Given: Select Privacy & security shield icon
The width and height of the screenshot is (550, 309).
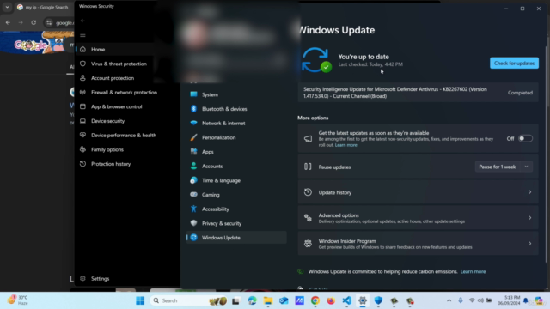Looking at the screenshot, I should (193, 223).
